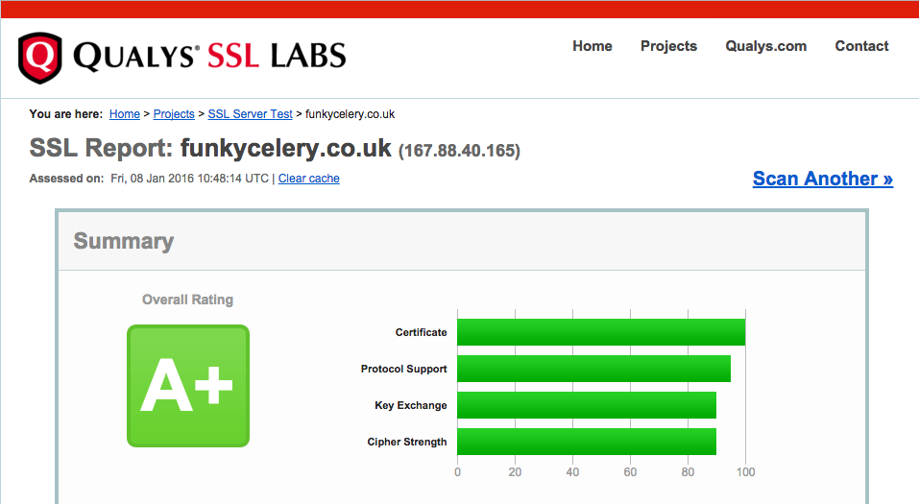Open the SSL Server Test breadcrumb link
The image size is (919, 504).
251,114
